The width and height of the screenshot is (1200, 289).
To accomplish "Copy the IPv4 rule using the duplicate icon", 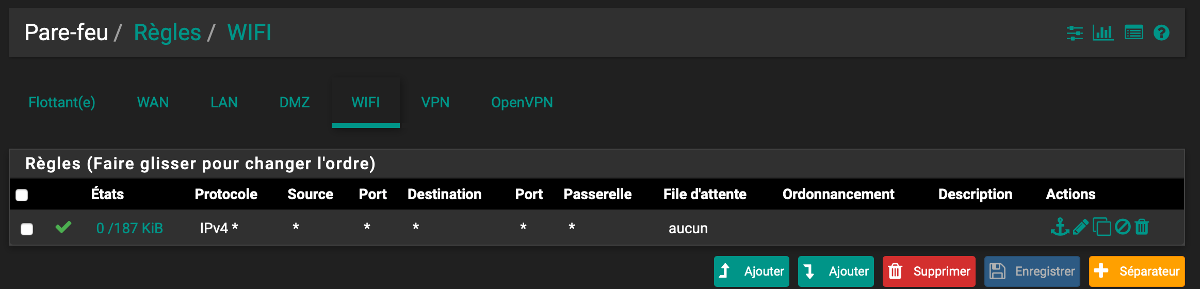I will click(1101, 227).
